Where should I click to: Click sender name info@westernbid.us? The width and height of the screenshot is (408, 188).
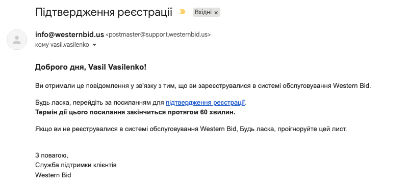pos(69,35)
